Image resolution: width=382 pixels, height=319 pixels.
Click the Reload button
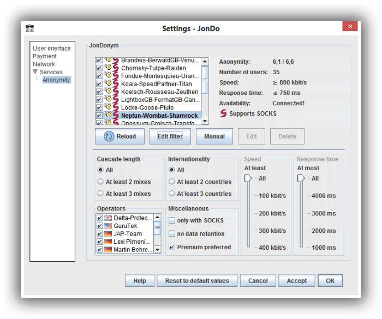[x=120, y=136]
